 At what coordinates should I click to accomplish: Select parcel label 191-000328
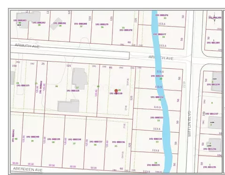(73, 91)
